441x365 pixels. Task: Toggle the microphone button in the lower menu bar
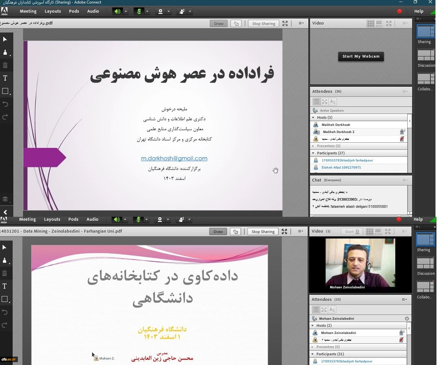tap(138, 219)
